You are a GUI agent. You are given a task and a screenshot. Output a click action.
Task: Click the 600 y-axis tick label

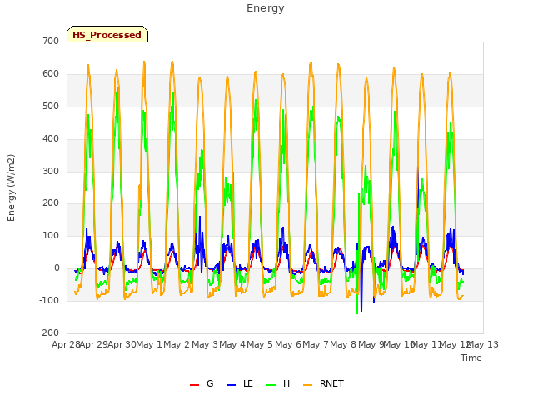tap(51, 74)
